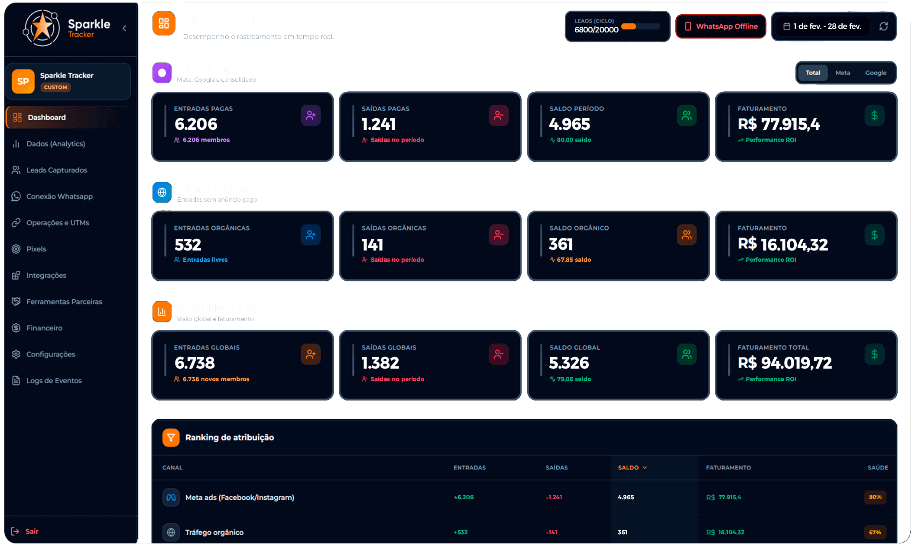Select the Total traffic filter
915x546 pixels.
[813, 73]
